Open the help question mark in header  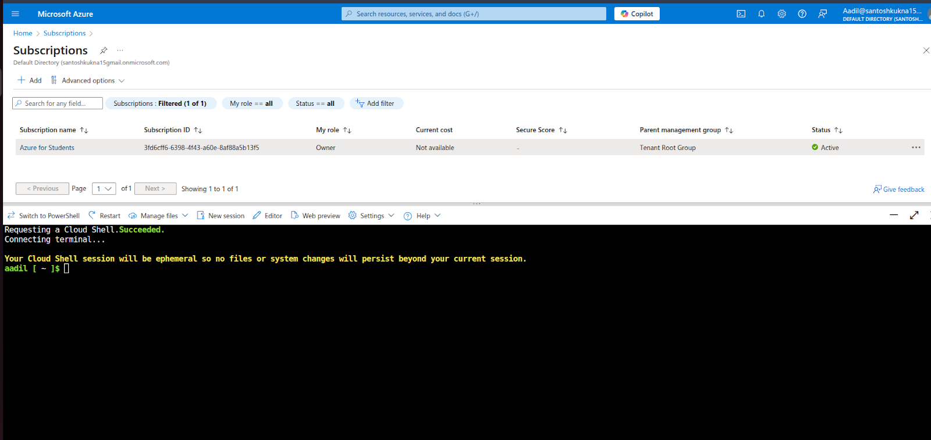click(802, 14)
